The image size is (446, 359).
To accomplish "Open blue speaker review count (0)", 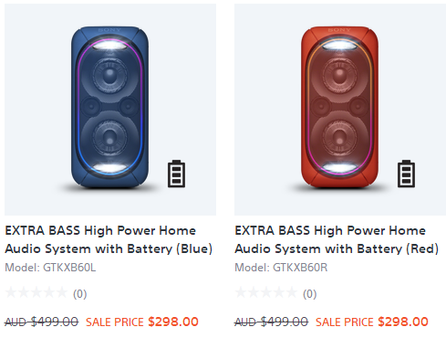I will point(80,294).
